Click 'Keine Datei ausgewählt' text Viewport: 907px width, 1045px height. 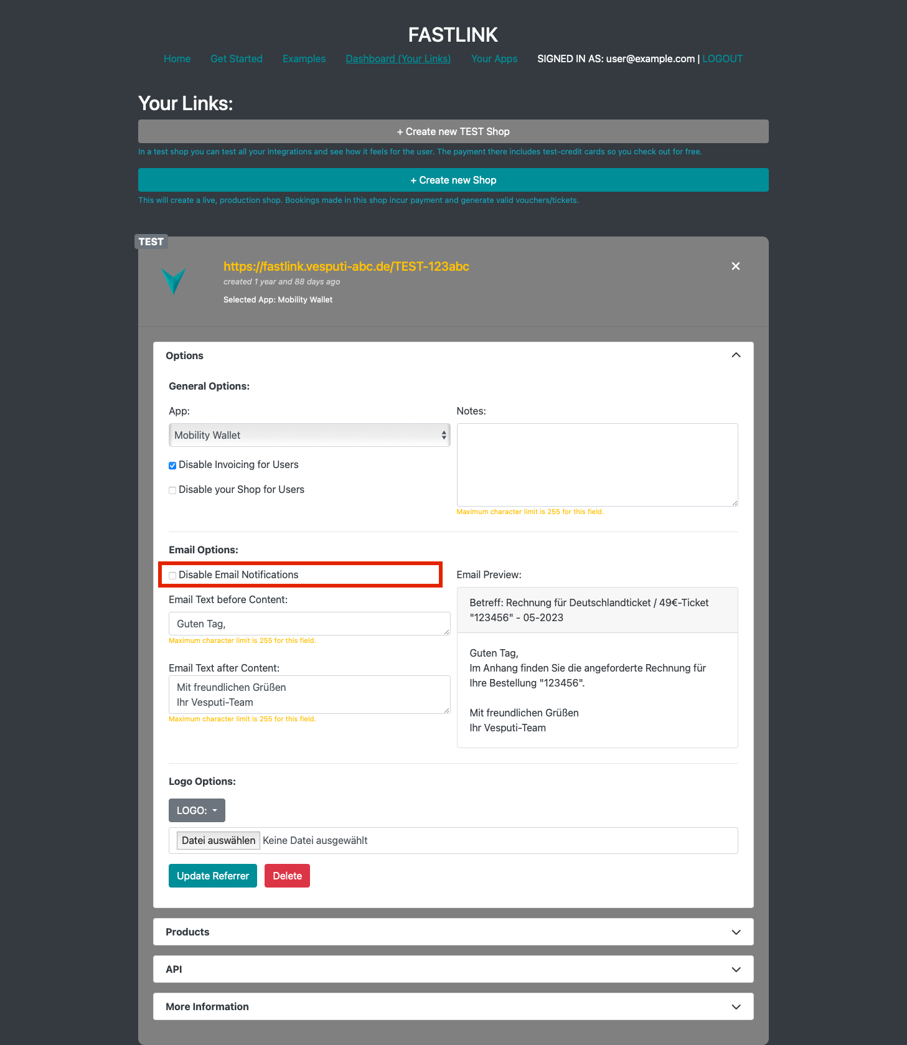pyautogui.click(x=315, y=840)
